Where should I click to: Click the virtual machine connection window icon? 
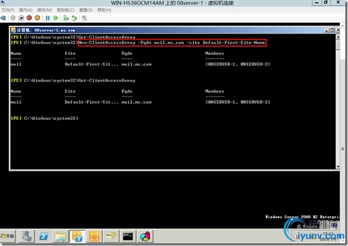(2, 2)
